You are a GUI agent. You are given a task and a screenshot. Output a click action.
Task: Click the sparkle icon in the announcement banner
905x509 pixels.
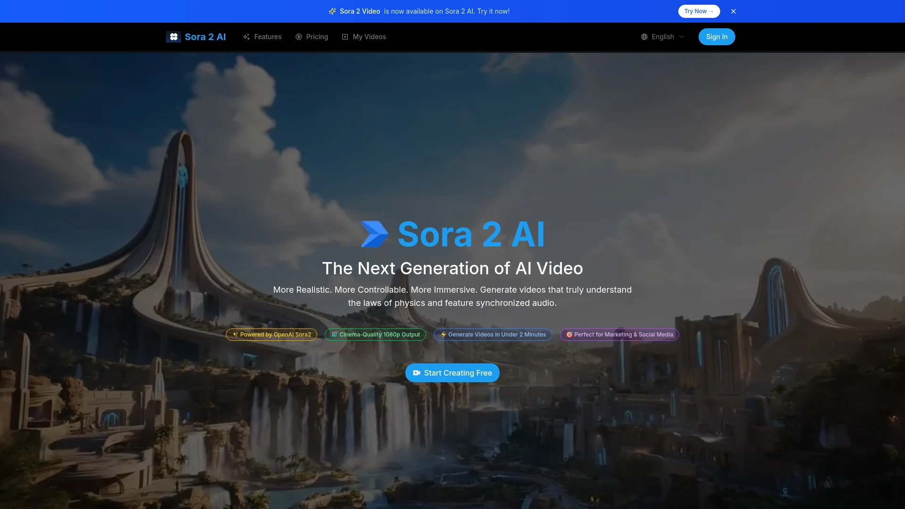pyautogui.click(x=332, y=11)
